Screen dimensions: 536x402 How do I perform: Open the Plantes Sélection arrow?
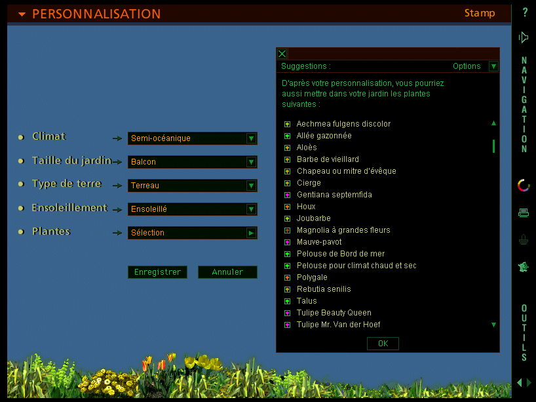click(x=251, y=233)
